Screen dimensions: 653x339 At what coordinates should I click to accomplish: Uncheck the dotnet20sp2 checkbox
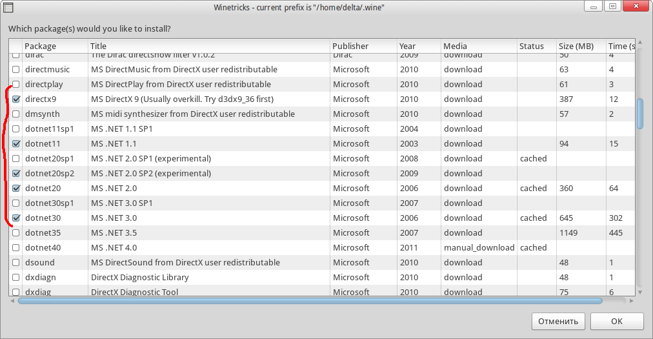pyautogui.click(x=16, y=173)
